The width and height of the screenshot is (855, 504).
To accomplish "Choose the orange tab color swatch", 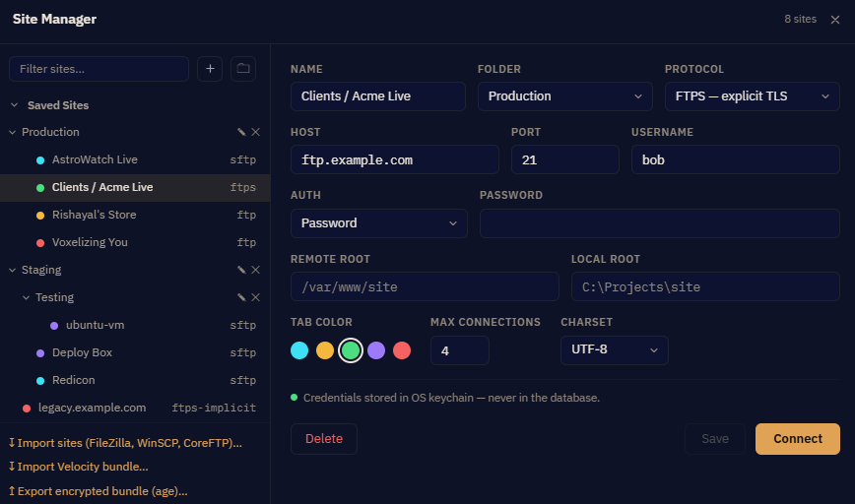I will [x=325, y=350].
